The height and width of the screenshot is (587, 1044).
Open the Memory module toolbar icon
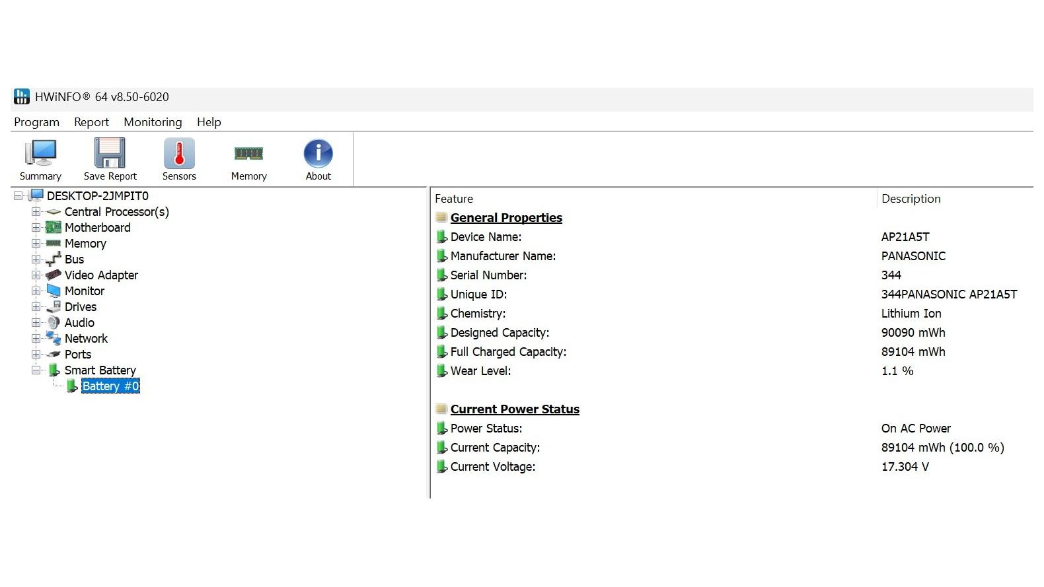click(x=248, y=153)
